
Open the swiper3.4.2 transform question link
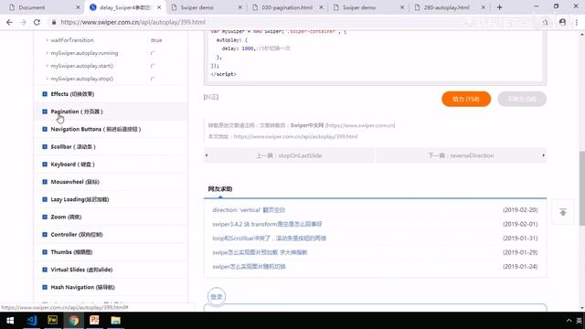pos(267,224)
